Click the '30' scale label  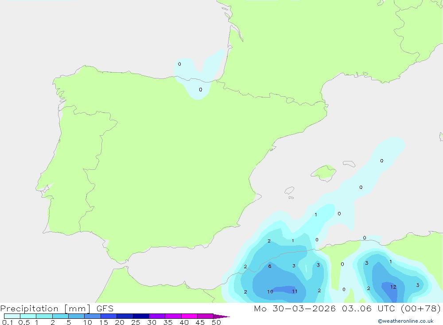(x=152, y=322)
